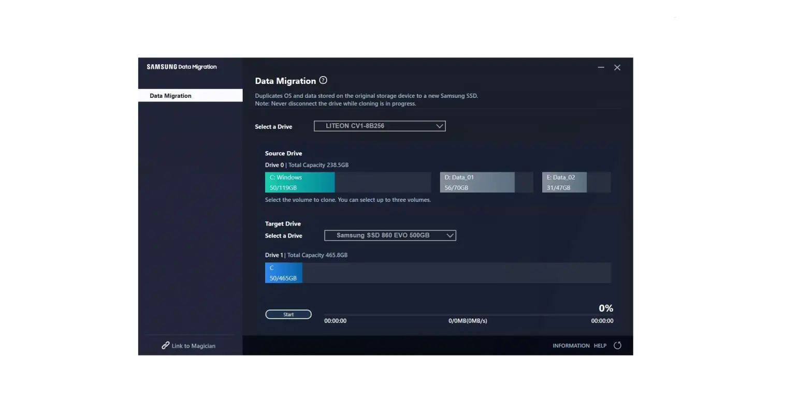This screenshot has height=399, width=812.
Task: Click the elapsed time 00:00:00 under progress bar start
Action: point(335,321)
